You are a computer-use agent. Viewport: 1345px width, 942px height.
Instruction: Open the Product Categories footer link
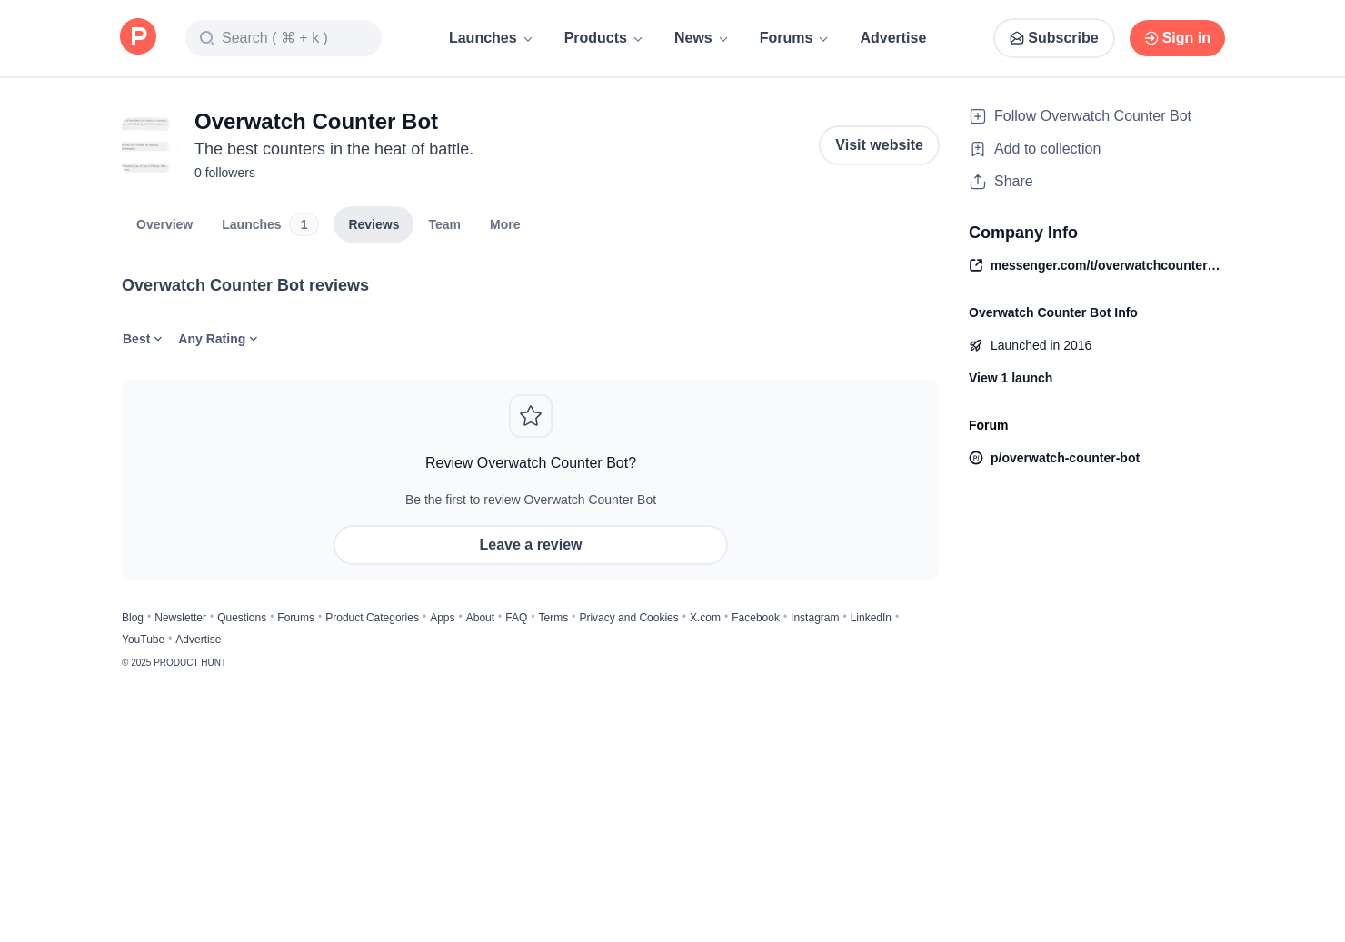(372, 618)
